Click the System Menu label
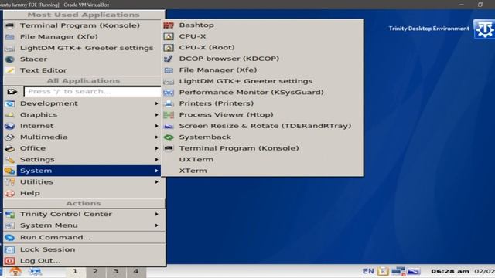Viewport: 495px width, 278px height. (49, 225)
